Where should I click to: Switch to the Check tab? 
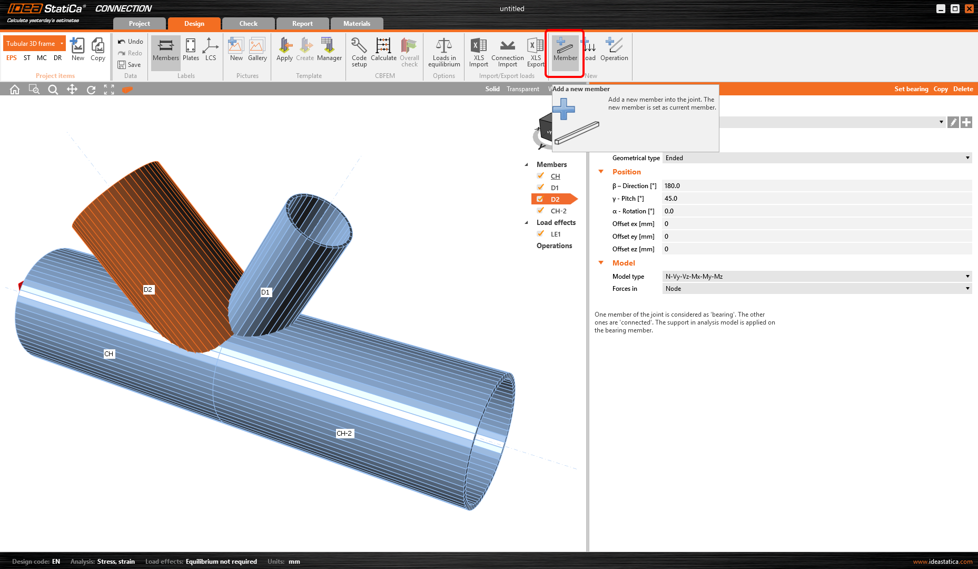click(x=249, y=24)
